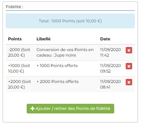This screenshot has width=142, height=125.
Task: Delete the Jupe noire conversion entry
Action: coord(129,50)
